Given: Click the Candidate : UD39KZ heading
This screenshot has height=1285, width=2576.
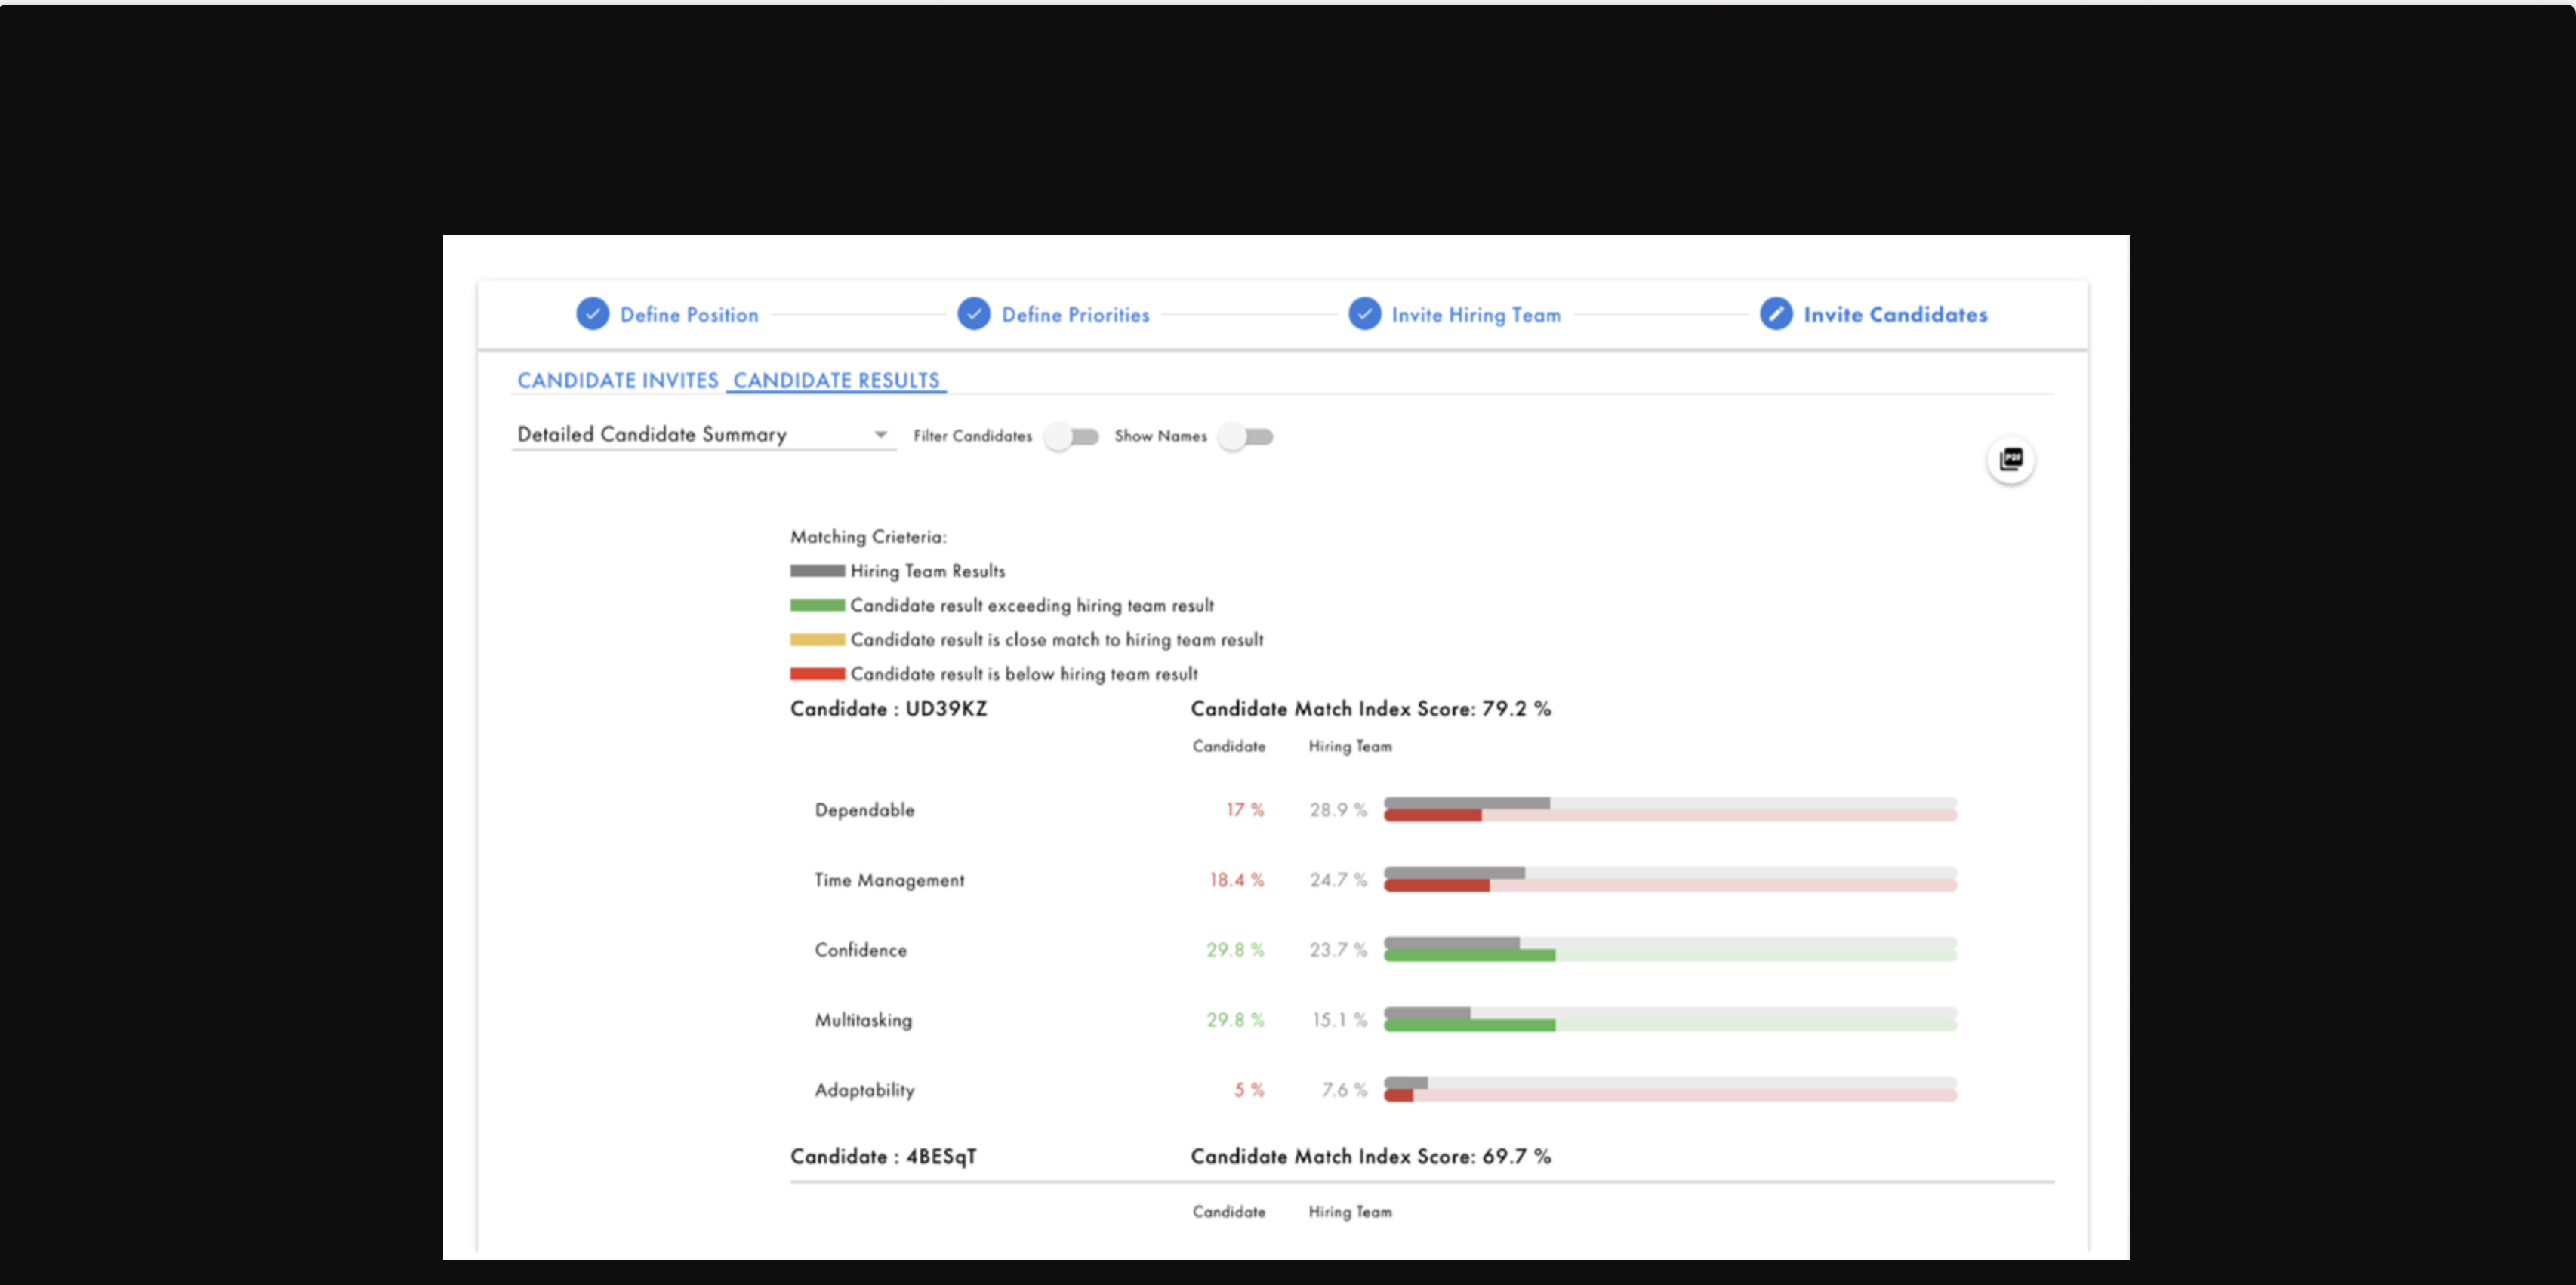Looking at the screenshot, I should click(888, 709).
